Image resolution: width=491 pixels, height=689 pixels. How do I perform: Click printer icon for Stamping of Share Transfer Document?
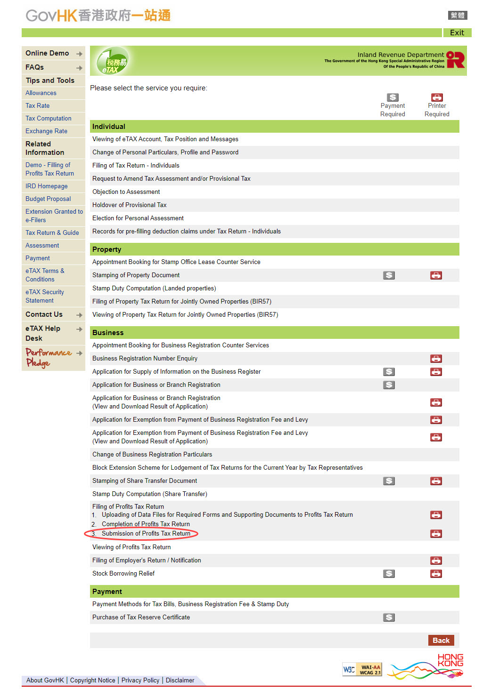click(436, 481)
